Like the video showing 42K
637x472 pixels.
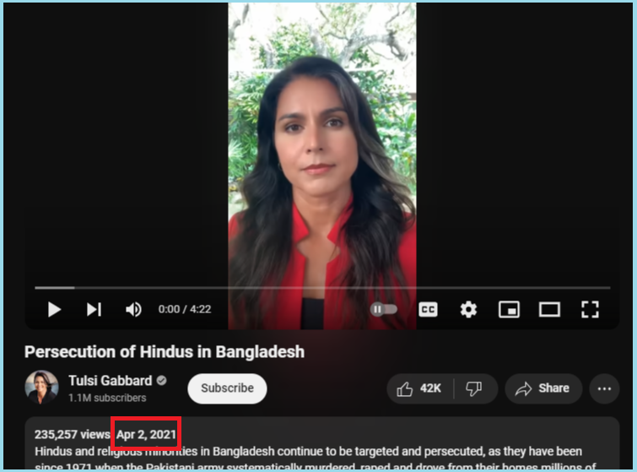pyautogui.click(x=419, y=388)
